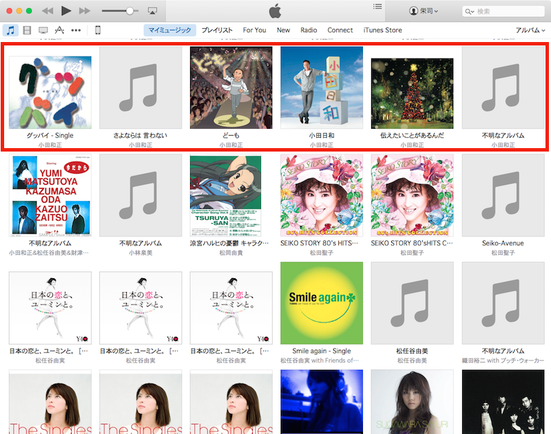Screen dimensions: 551x434
Task: Select the Movies library icon
Action: 27,30
